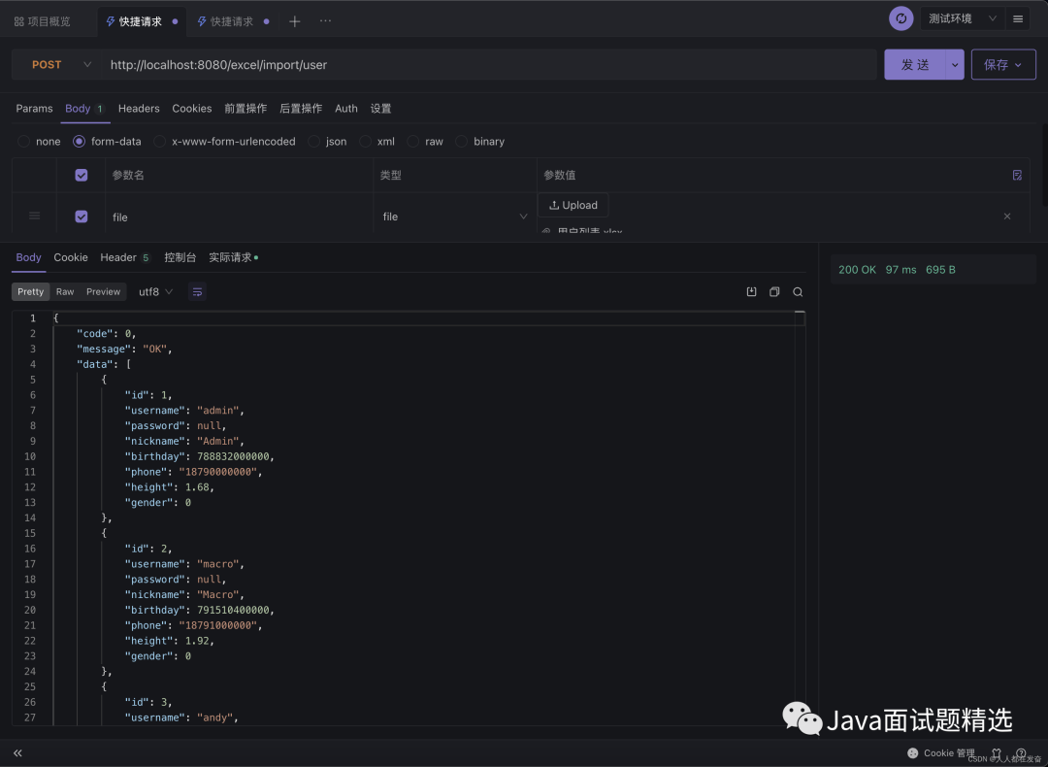1048x767 pixels.
Task: Collapse the sidebar with double chevron icon
Action: tap(17, 752)
